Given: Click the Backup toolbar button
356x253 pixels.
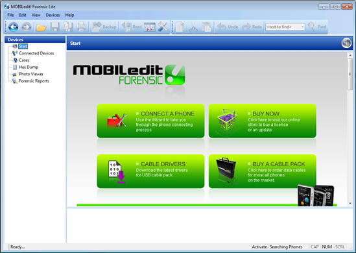Looking at the screenshot, I should click(104, 27).
